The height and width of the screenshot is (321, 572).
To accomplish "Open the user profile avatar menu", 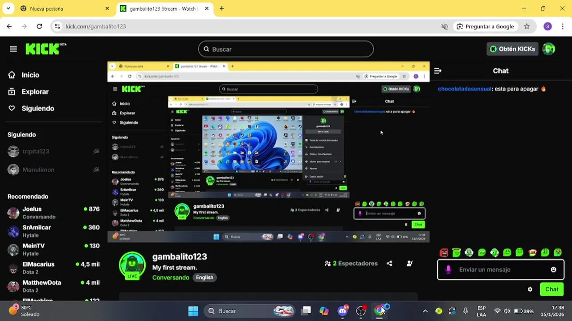I will [x=549, y=49].
